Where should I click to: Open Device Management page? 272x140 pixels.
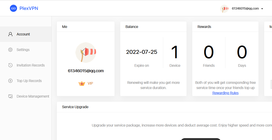tap(26, 96)
